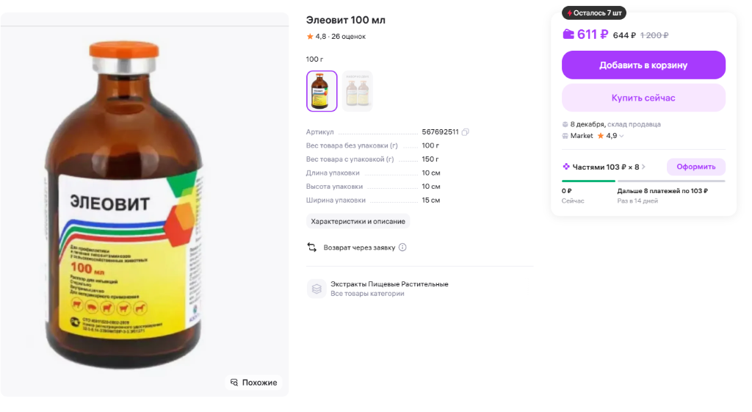Click the return arrows icon
752x412 pixels.
pos(312,247)
